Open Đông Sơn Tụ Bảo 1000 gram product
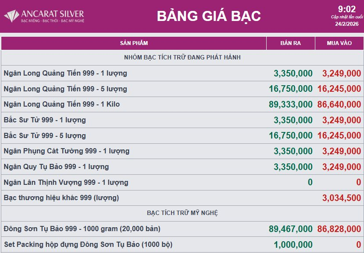This screenshot has height=253, width=364. [82, 229]
